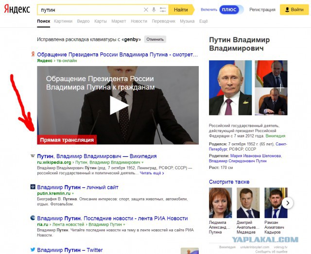Click Читать ещё link

pyautogui.click(x=152, y=173)
